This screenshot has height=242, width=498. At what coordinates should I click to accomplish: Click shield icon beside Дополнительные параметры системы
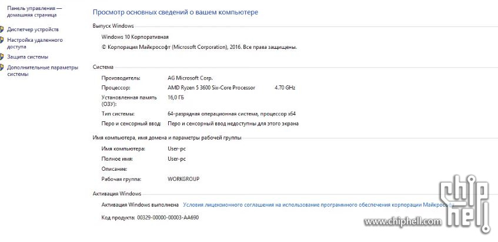tap(2, 67)
